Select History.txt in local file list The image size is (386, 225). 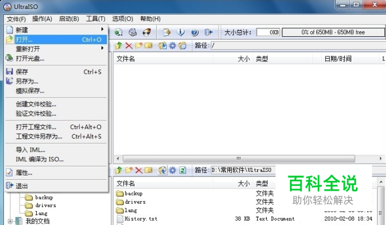pos(137,219)
